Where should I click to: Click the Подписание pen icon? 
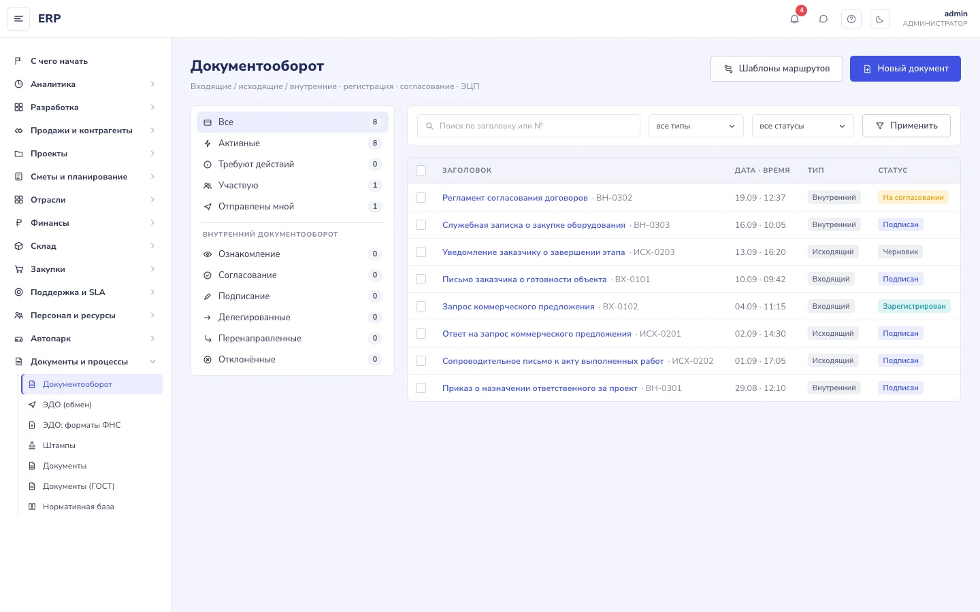208,296
